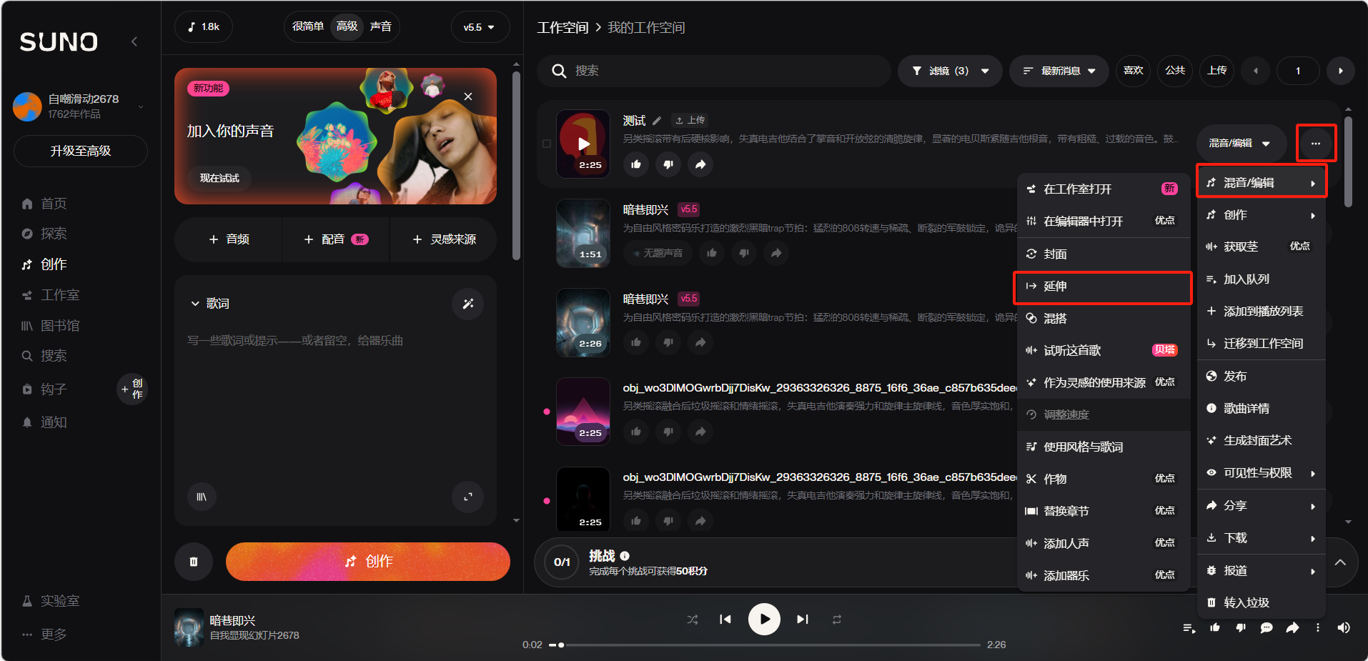Switch to 很简单 mode
The height and width of the screenshot is (661, 1368).
pyautogui.click(x=308, y=27)
